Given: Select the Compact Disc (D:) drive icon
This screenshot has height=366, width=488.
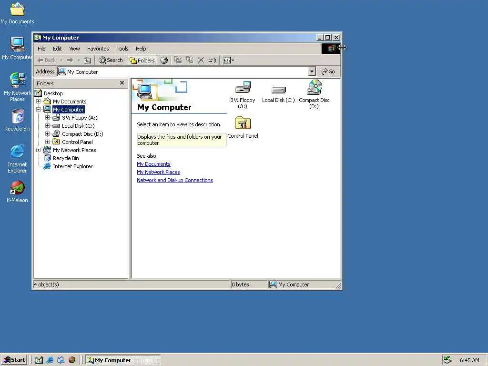Looking at the screenshot, I should click(315, 95).
